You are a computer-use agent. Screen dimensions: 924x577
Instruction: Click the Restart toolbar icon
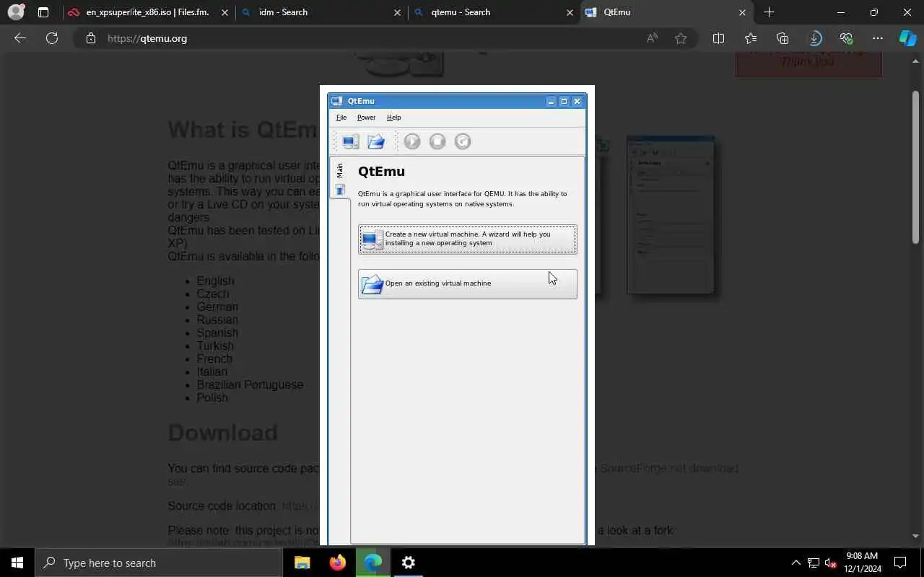click(x=463, y=141)
